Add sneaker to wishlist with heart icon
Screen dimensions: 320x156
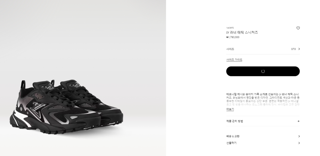pyautogui.click(x=298, y=28)
